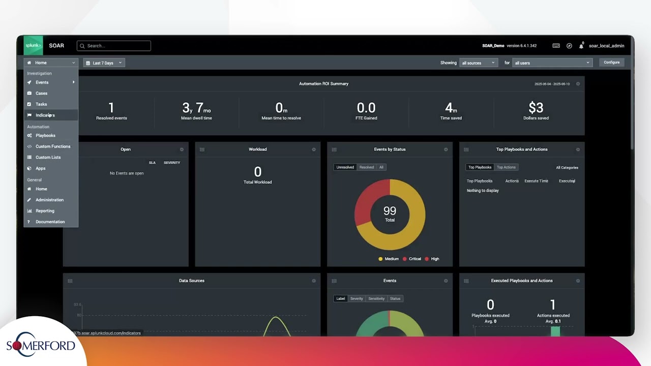Open the All Categories filter
This screenshot has width=651, height=366.
pos(567,168)
